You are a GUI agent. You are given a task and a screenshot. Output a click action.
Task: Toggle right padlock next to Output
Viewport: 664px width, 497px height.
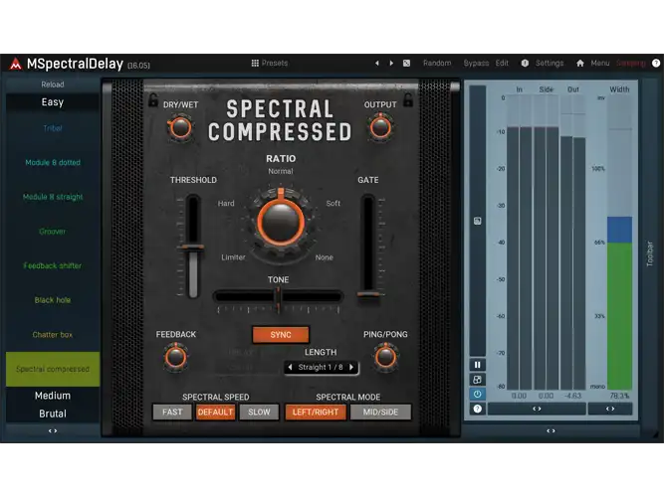(x=408, y=99)
